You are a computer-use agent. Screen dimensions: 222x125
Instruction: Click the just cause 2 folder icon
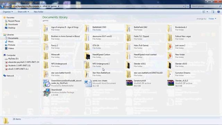click(170, 47)
